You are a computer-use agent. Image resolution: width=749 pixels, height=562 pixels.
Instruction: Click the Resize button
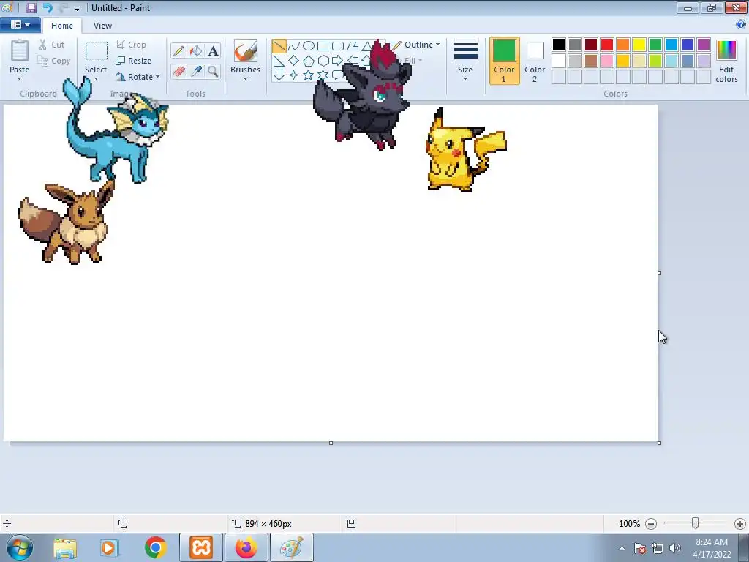tap(134, 61)
